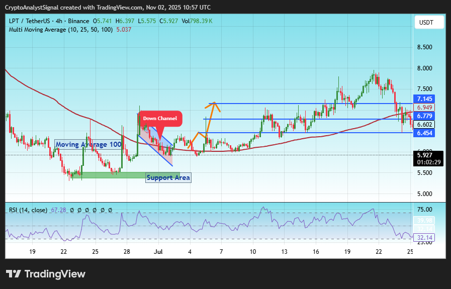This screenshot has width=451, height=289.
Task: Click the Jul date axis label
Action: pos(158,252)
